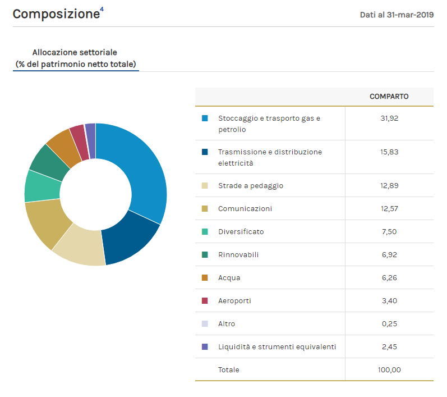Click the Comunicazioni legend color swatch
447x397 pixels.
coord(205,209)
